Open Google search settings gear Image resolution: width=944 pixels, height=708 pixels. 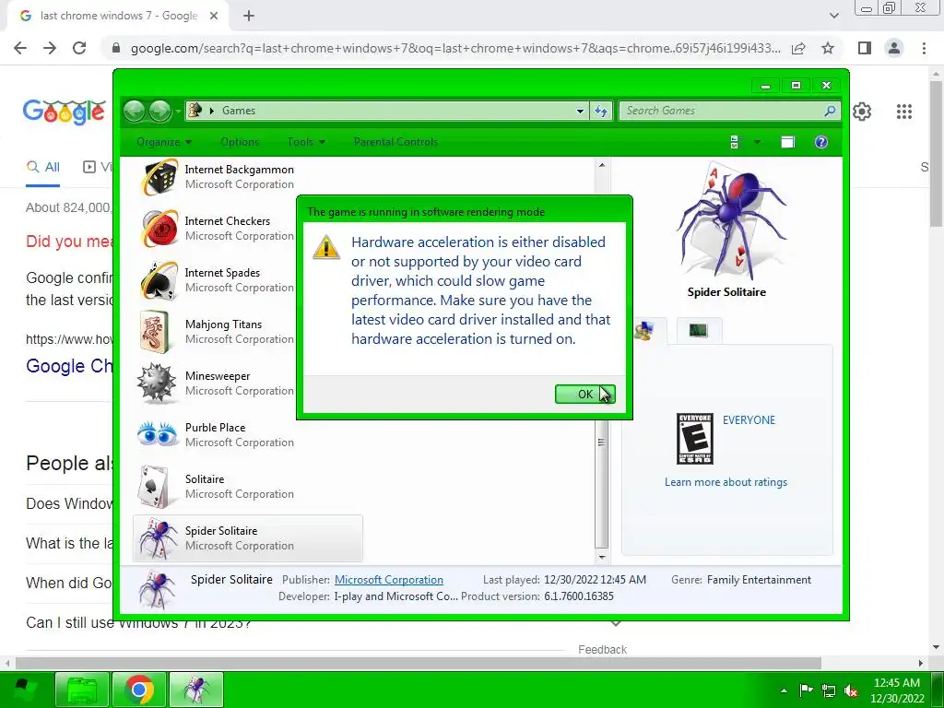tap(862, 112)
